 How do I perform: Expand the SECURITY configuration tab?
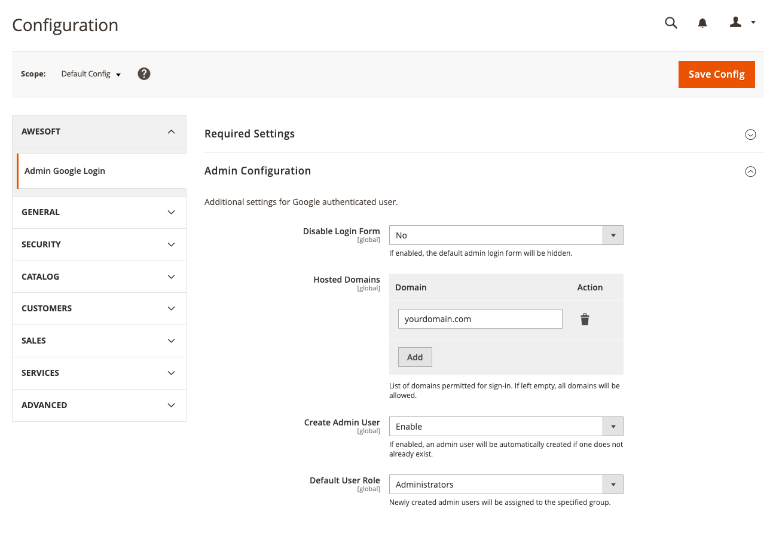99,244
